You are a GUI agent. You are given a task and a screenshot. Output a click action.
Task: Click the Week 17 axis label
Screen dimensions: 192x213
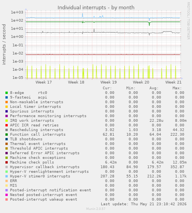44,82
